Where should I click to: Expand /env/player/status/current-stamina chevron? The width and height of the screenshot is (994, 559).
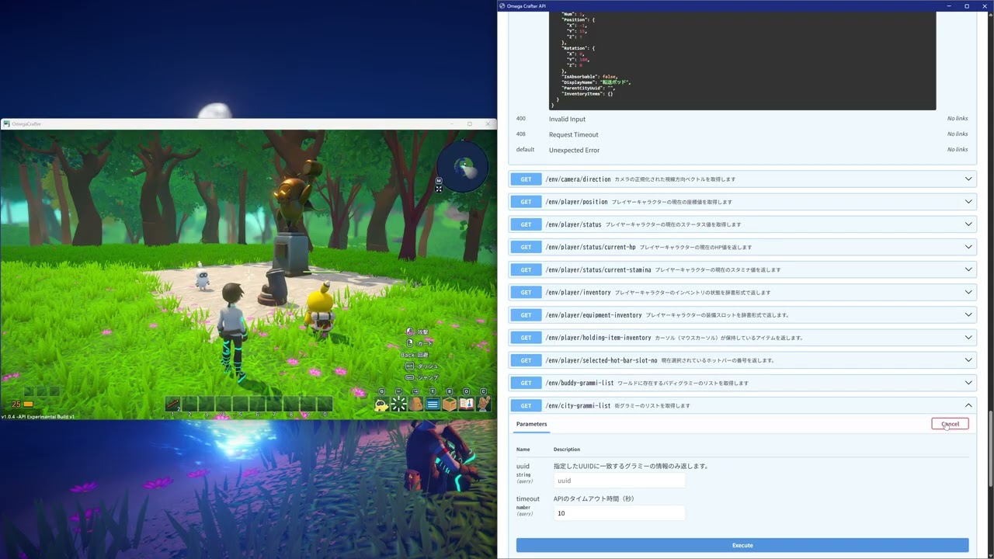[968, 269]
